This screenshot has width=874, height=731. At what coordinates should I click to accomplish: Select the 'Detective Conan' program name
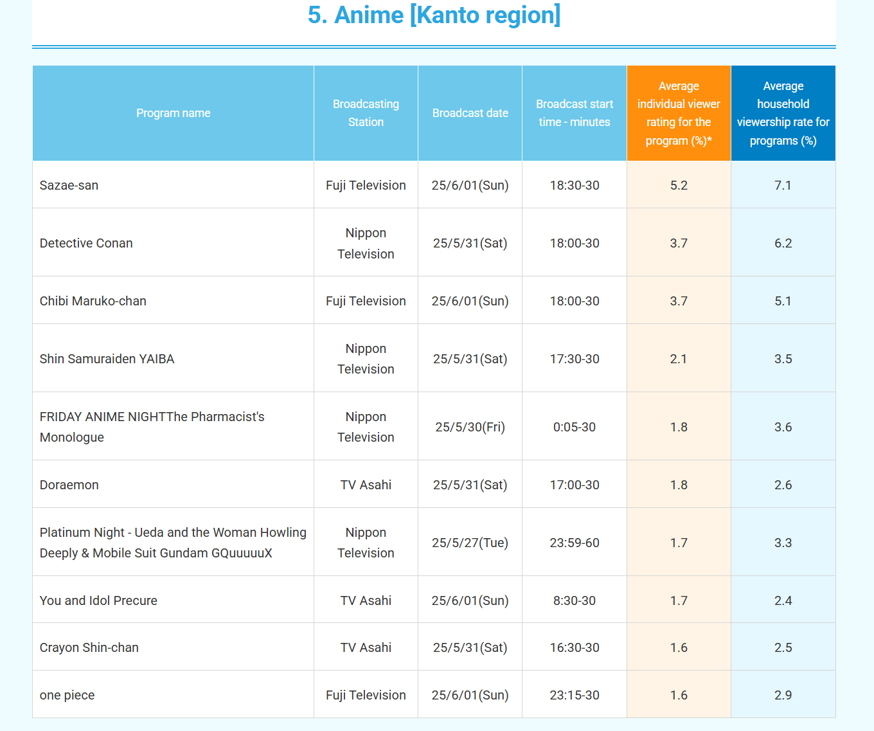click(x=86, y=243)
